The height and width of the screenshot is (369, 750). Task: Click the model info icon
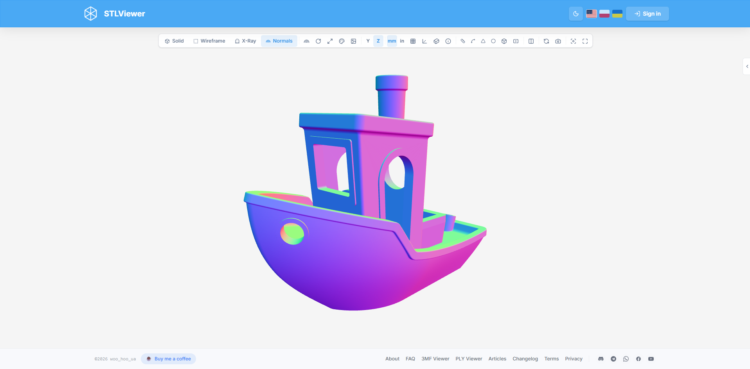pyautogui.click(x=448, y=41)
